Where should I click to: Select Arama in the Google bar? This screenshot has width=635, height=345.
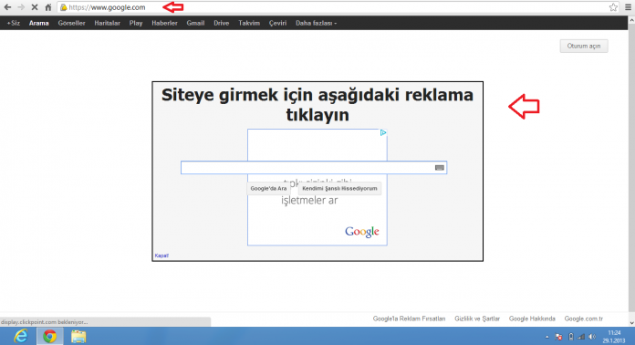[39, 23]
